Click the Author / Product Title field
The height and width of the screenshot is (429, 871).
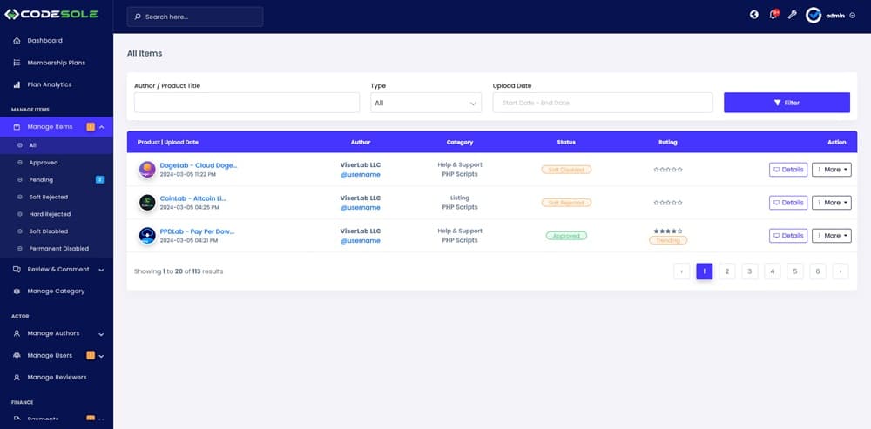pos(246,103)
